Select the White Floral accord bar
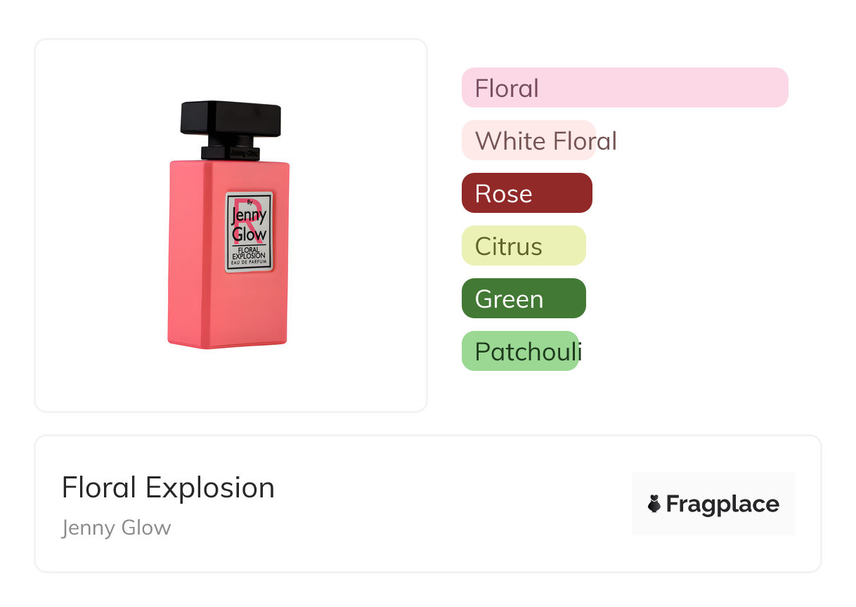This screenshot has width=856, height=607. coord(528,141)
